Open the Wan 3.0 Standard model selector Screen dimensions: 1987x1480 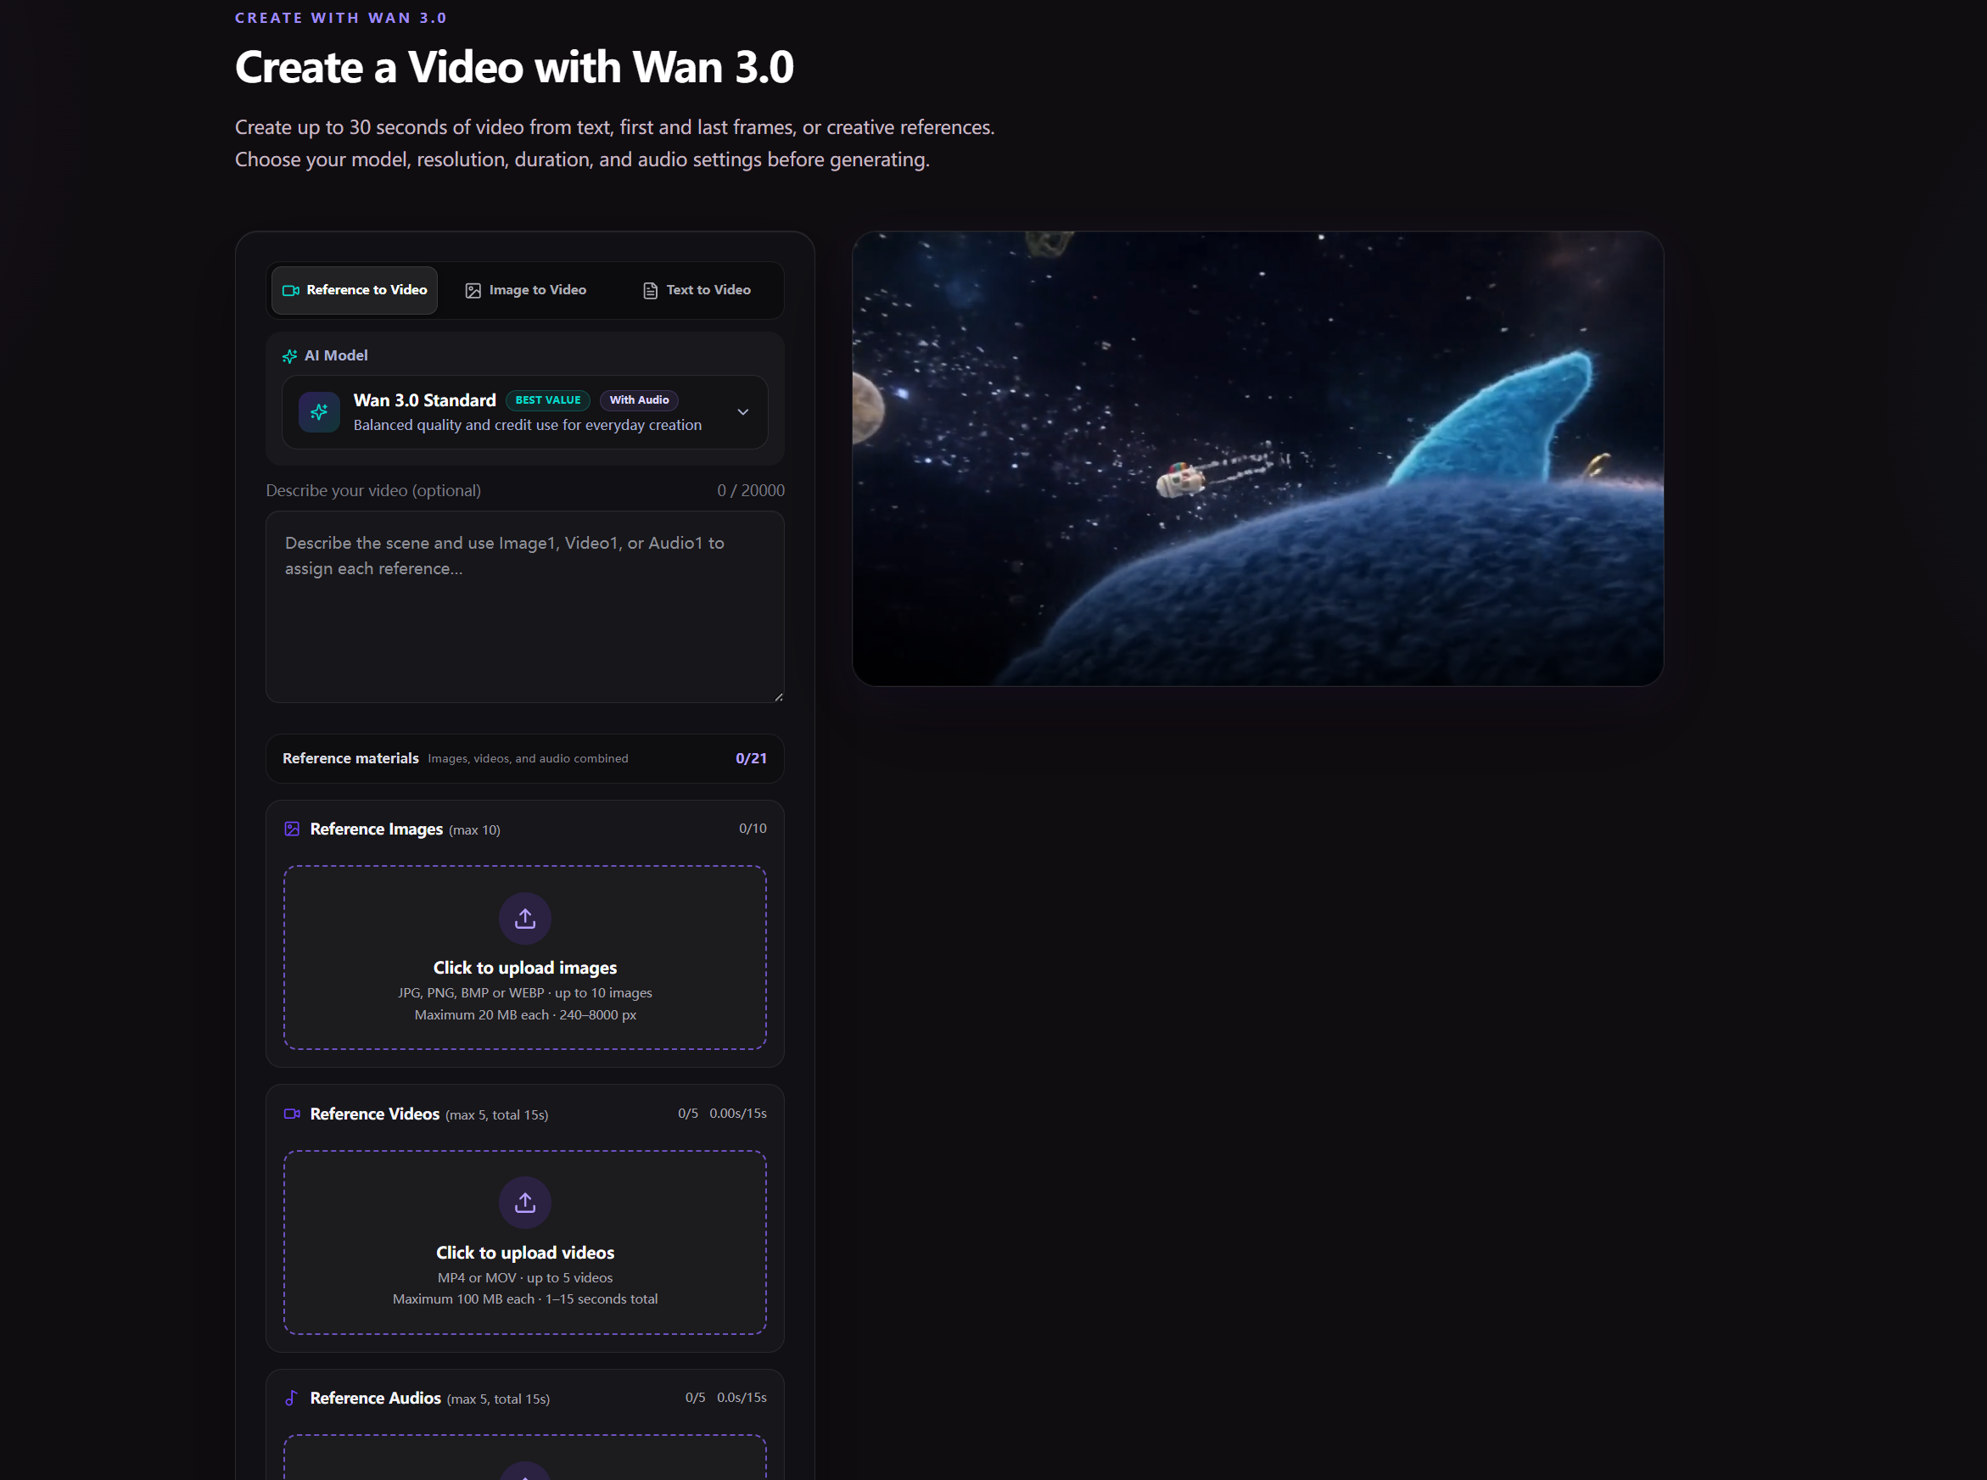[x=525, y=412]
